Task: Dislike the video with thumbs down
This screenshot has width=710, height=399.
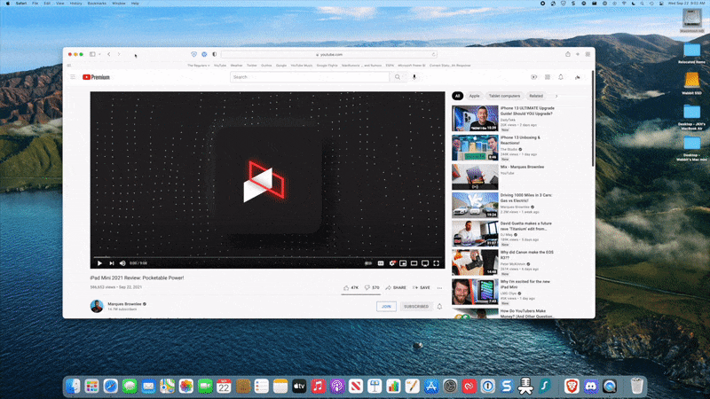Action: (372, 287)
